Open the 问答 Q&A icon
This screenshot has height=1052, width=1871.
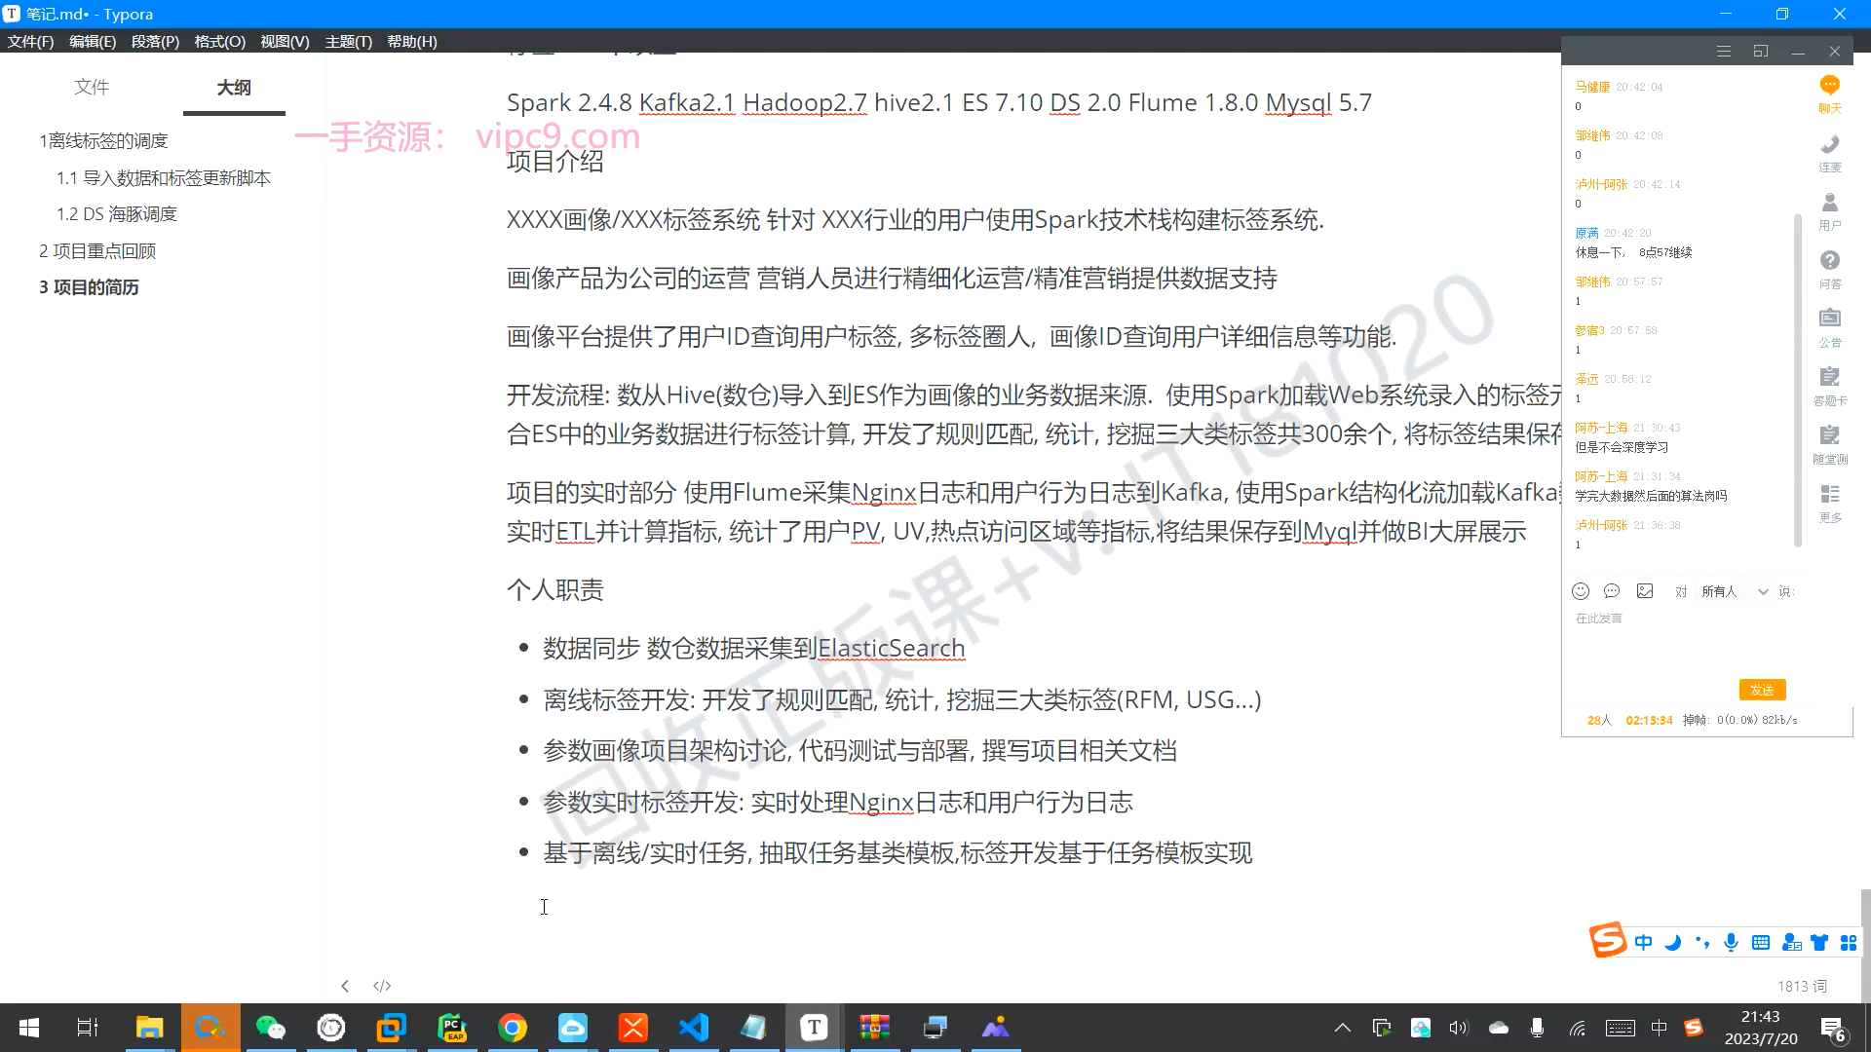click(1829, 262)
